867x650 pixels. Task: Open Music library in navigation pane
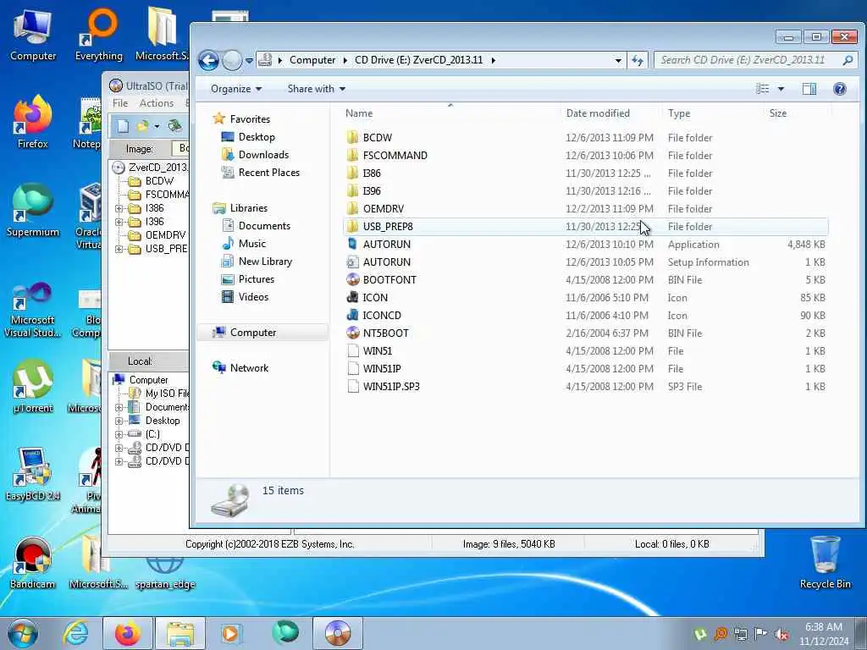[244, 243]
